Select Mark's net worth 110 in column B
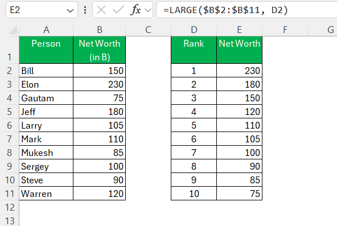337x226 pixels. click(99, 139)
